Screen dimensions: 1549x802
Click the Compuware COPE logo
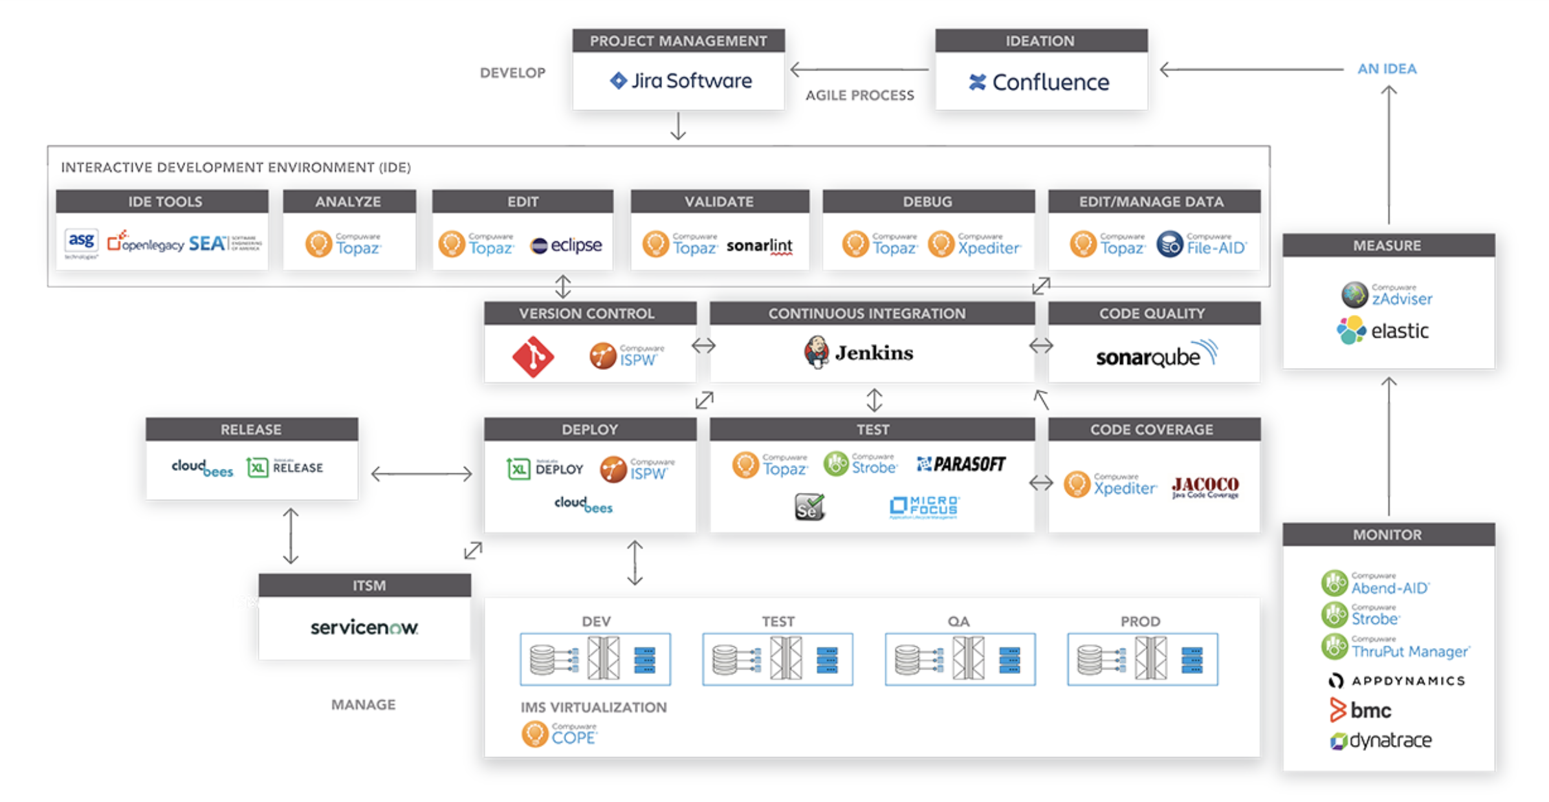pos(560,734)
